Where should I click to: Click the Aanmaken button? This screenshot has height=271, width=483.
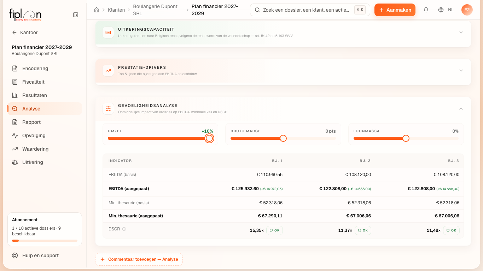click(x=395, y=10)
